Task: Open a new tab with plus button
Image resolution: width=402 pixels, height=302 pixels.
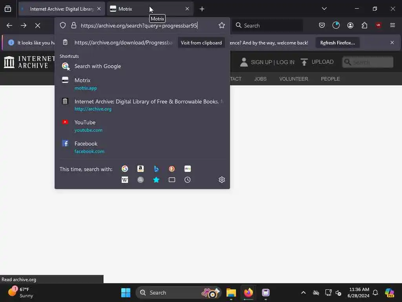Action: pyautogui.click(x=202, y=9)
